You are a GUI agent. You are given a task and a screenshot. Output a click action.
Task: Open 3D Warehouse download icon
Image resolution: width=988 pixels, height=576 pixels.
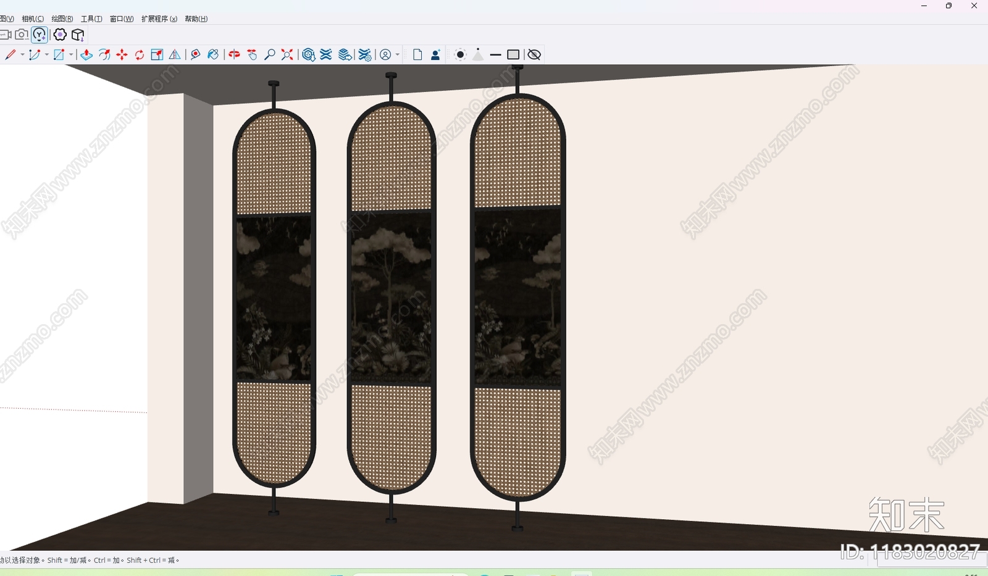coord(309,54)
